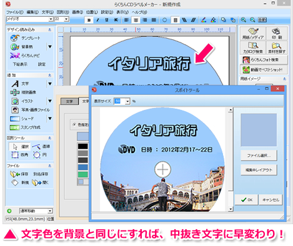Open 背景柄 background pattern option
Viewport: 293px width, 246px height.
[22, 47]
